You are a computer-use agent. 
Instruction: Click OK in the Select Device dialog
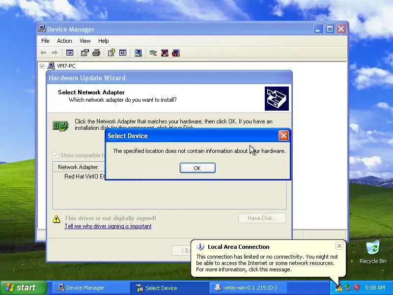click(x=197, y=168)
